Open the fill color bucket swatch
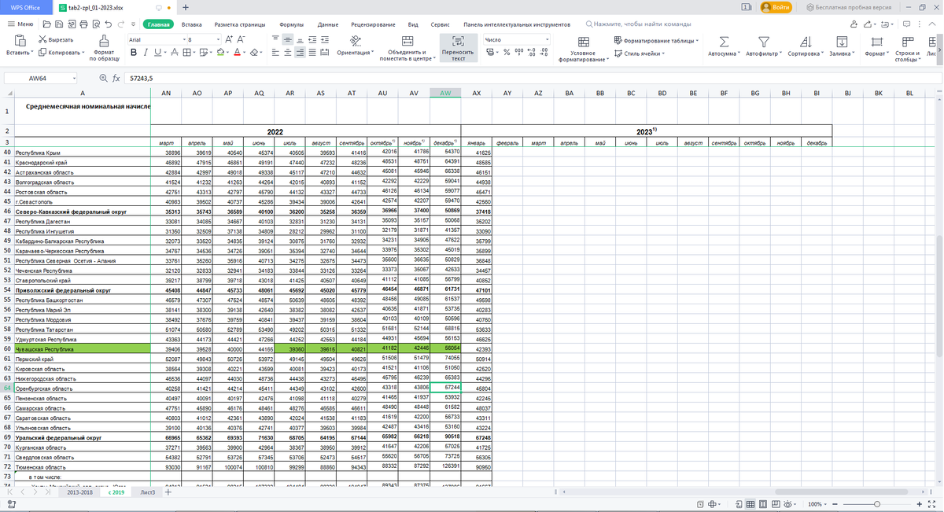The width and height of the screenshot is (944, 512). (x=219, y=53)
